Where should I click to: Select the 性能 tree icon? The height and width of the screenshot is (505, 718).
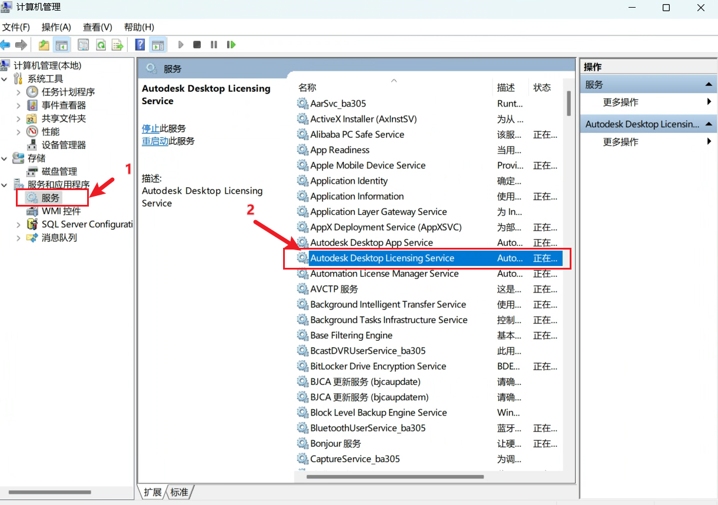(32, 132)
